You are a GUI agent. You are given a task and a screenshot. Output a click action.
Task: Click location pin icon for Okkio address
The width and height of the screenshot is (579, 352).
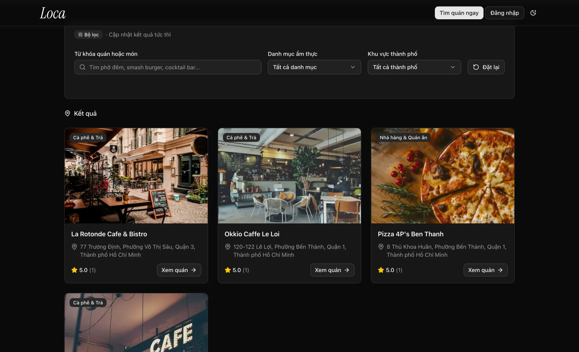pyautogui.click(x=228, y=247)
